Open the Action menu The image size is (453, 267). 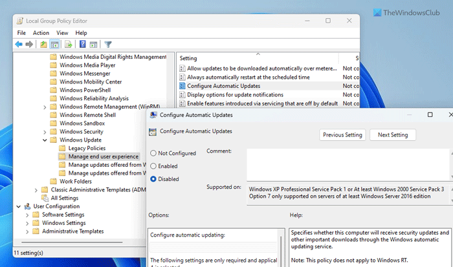click(x=41, y=33)
